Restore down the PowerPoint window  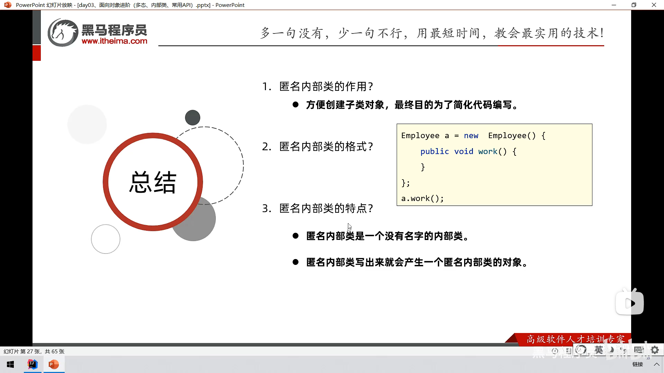click(x=634, y=5)
